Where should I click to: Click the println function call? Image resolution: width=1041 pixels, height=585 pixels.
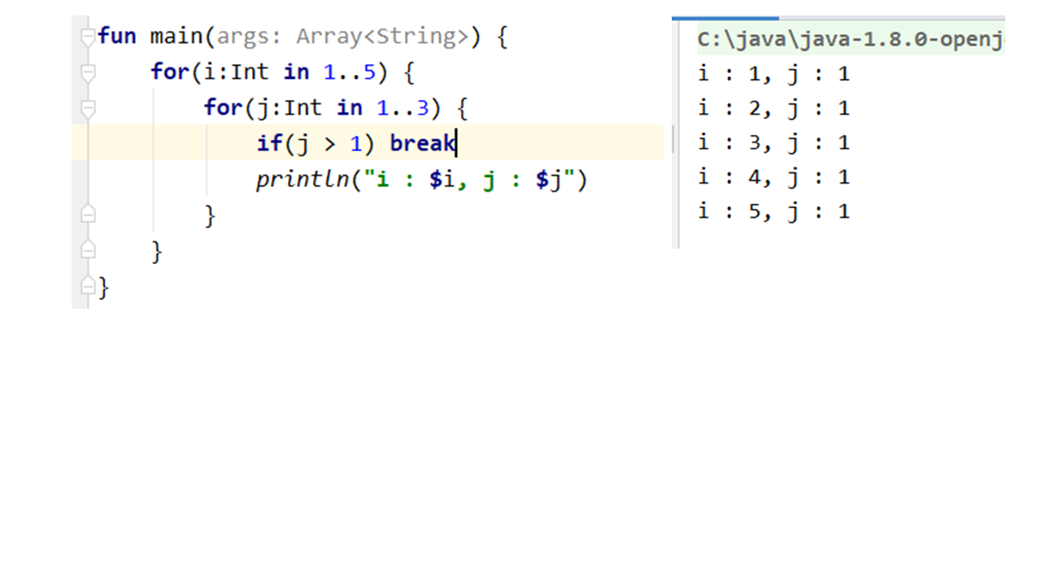point(303,180)
